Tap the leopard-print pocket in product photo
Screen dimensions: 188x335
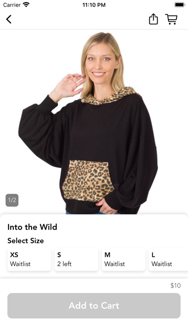tap(88, 180)
